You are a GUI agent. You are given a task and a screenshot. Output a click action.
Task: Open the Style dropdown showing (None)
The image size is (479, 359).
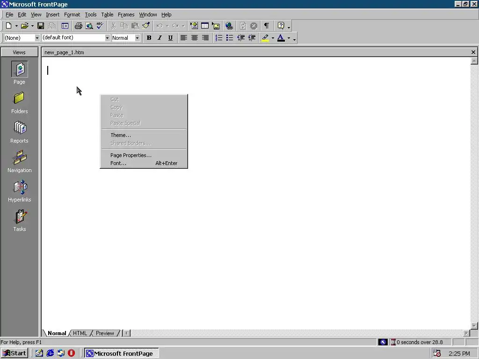(37, 38)
